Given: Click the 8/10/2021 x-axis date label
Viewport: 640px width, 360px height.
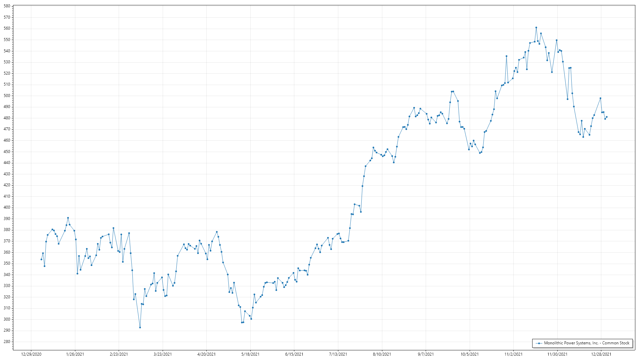Looking at the screenshot, I should pos(382,354).
